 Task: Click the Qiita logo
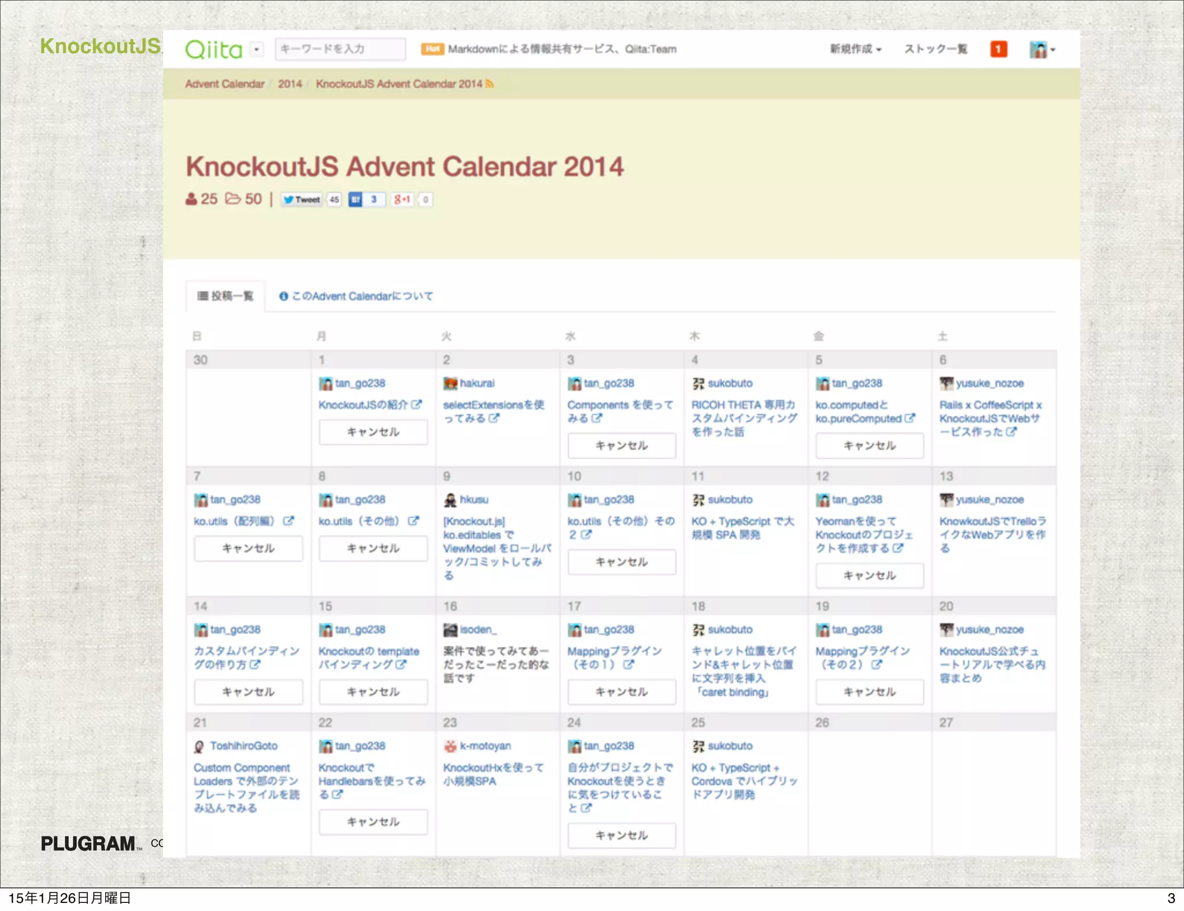tap(213, 50)
